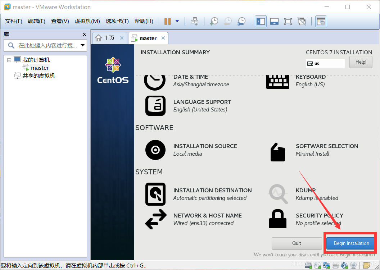The width and height of the screenshot is (380, 270).
Task: Open the 帮助(H) menu
Action: (x=144, y=21)
